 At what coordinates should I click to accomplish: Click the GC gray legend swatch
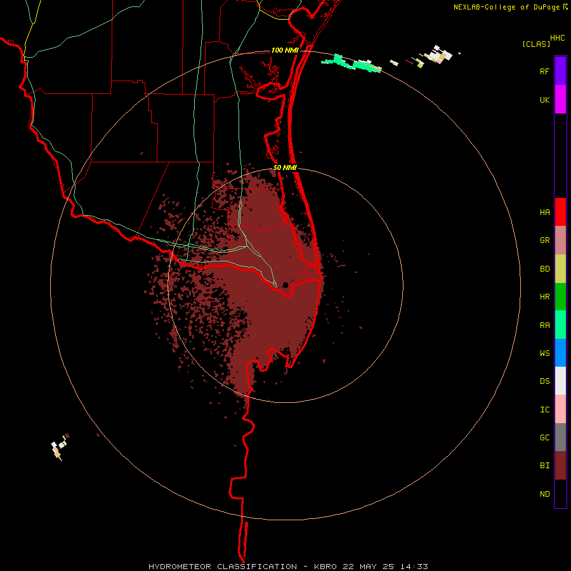[560, 437]
